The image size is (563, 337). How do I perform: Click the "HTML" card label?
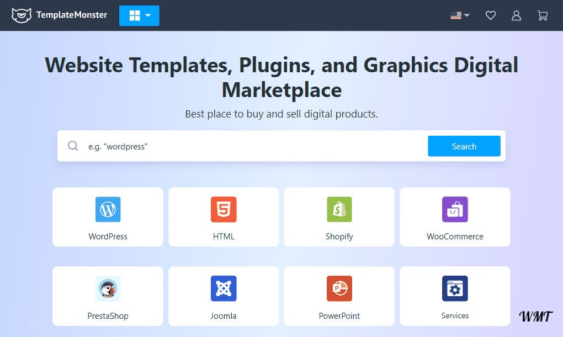[224, 237]
